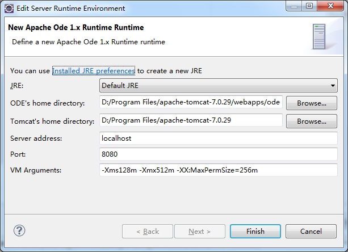Click the 'VM Arguments:' label
Viewport: 348px width, 252px height.
coord(36,170)
